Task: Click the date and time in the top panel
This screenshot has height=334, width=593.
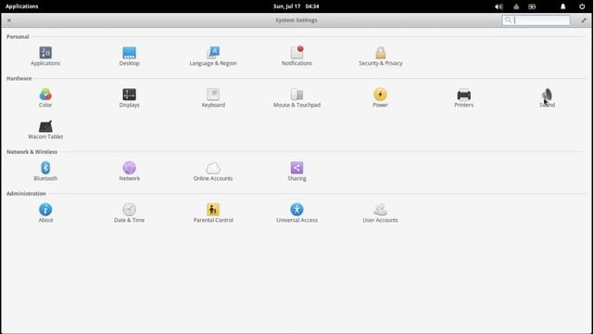Action: click(x=296, y=6)
